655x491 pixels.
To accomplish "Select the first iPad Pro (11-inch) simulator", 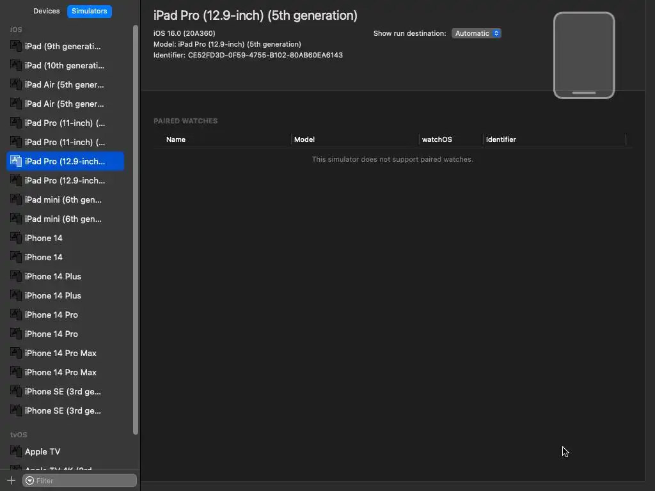I will (x=65, y=123).
